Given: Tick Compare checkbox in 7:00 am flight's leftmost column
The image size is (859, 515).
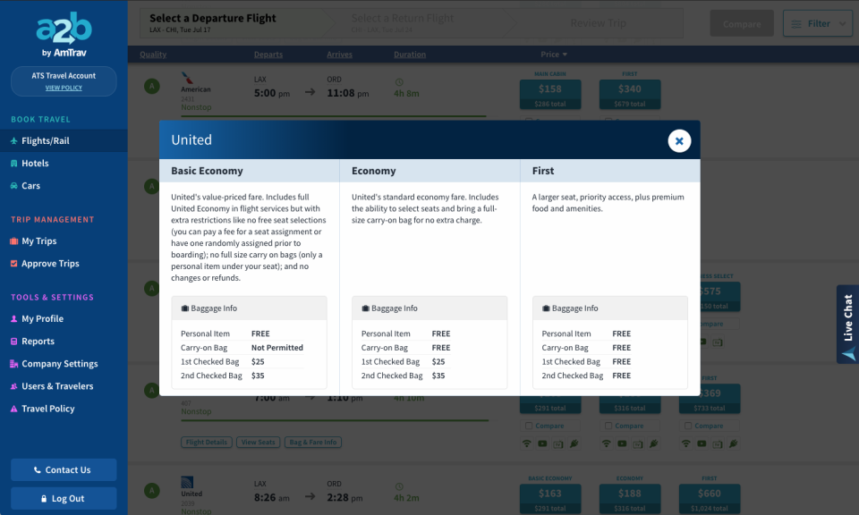Looking at the screenshot, I should (x=529, y=426).
